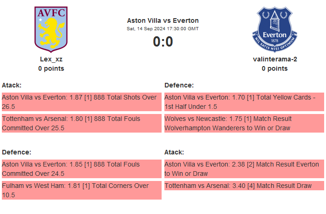Click the Everton club crest
326x214 pixels.
274,29
